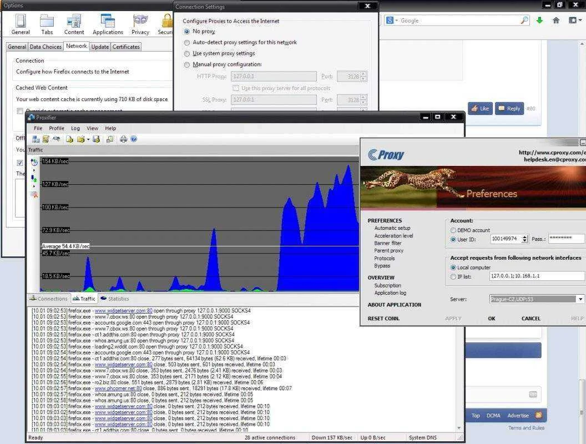Open the bookmarks menu dropdown arrow in browser
Screen dimensions: 586x444
pyautogui.click(x=580, y=21)
